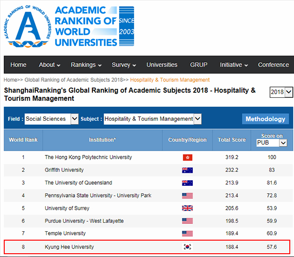The height and width of the screenshot is (257, 294).
Task: Open the Subject Hospitality & Tourism dropdown
Action: click(152, 119)
